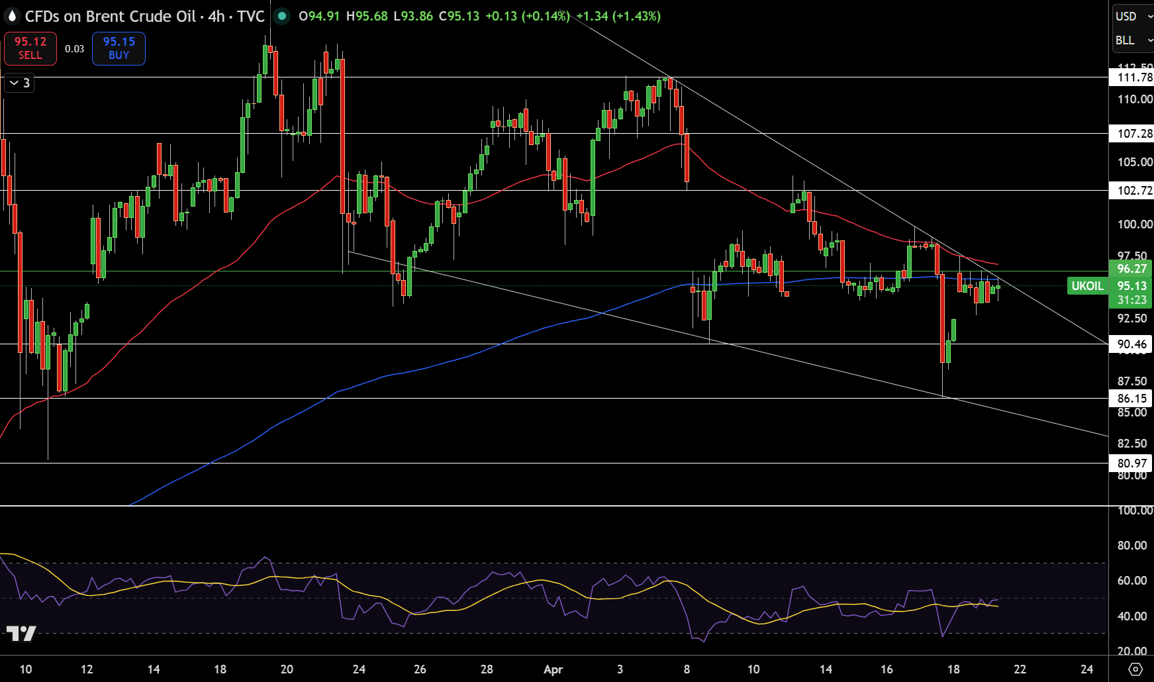The height and width of the screenshot is (682, 1154).
Task: Click the UKOIL price label tag
Action: (x=1087, y=286)
